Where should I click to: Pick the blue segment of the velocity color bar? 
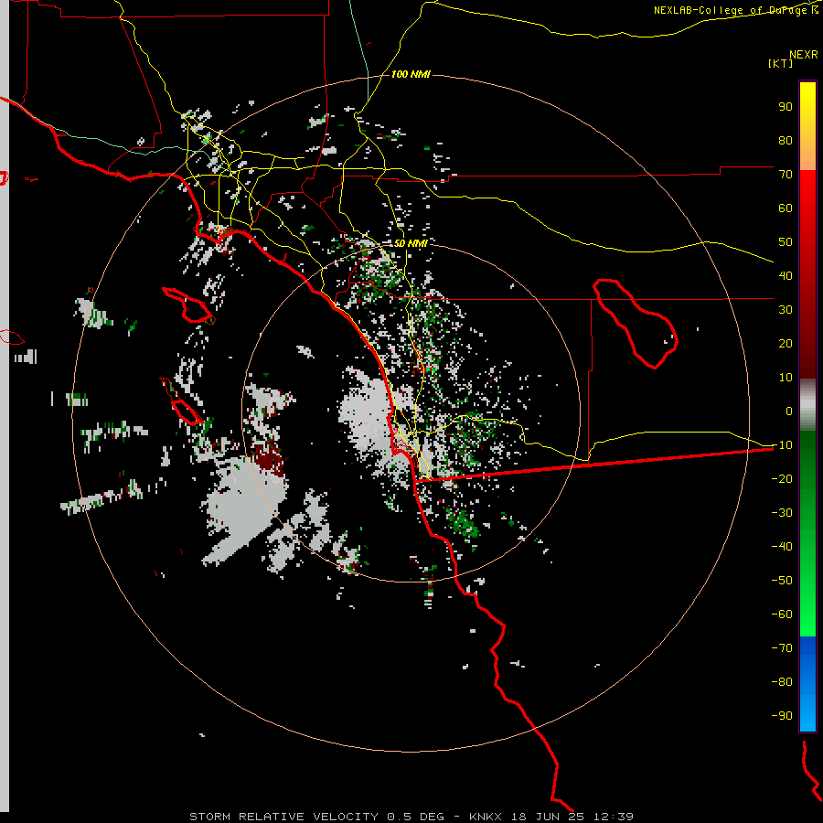[807, 683]
